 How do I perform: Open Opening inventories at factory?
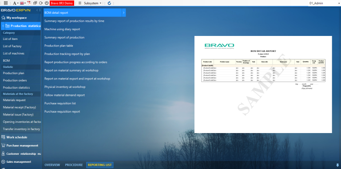coord(22,122)
